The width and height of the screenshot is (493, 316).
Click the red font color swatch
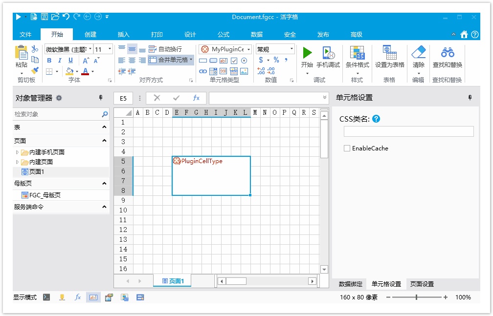click(x=85, y=71)
